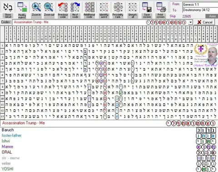
Task: Click the Save screen icon
Action: 147,10
